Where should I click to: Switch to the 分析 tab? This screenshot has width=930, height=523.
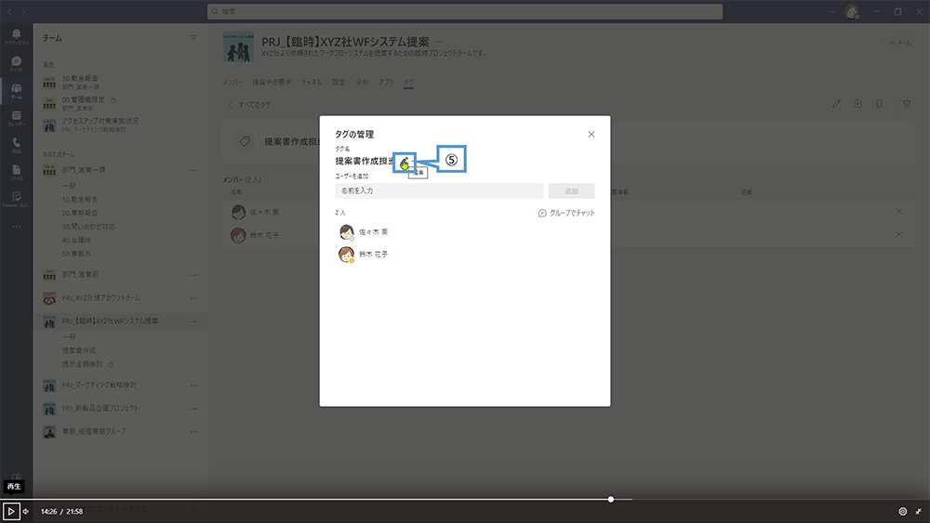coord(362,83)
